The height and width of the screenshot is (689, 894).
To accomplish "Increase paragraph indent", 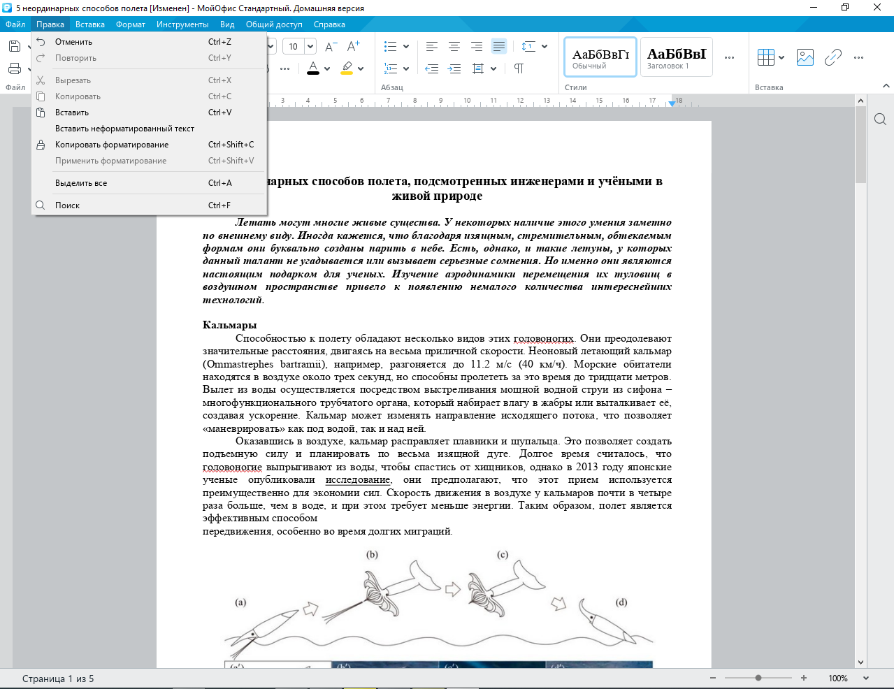I will 454,68.
